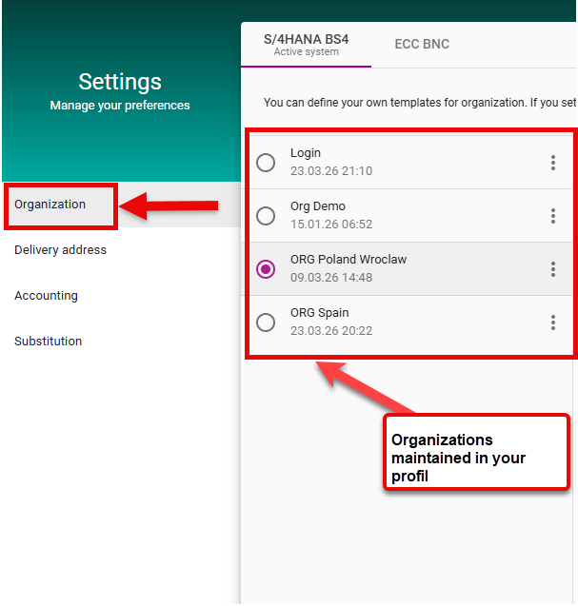
Task: Switch to the S/4HANA BS4 system tab
Action: tap(306, 45)
